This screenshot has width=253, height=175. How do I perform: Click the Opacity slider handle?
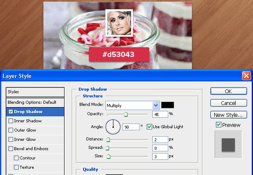[x=126, y=114]
